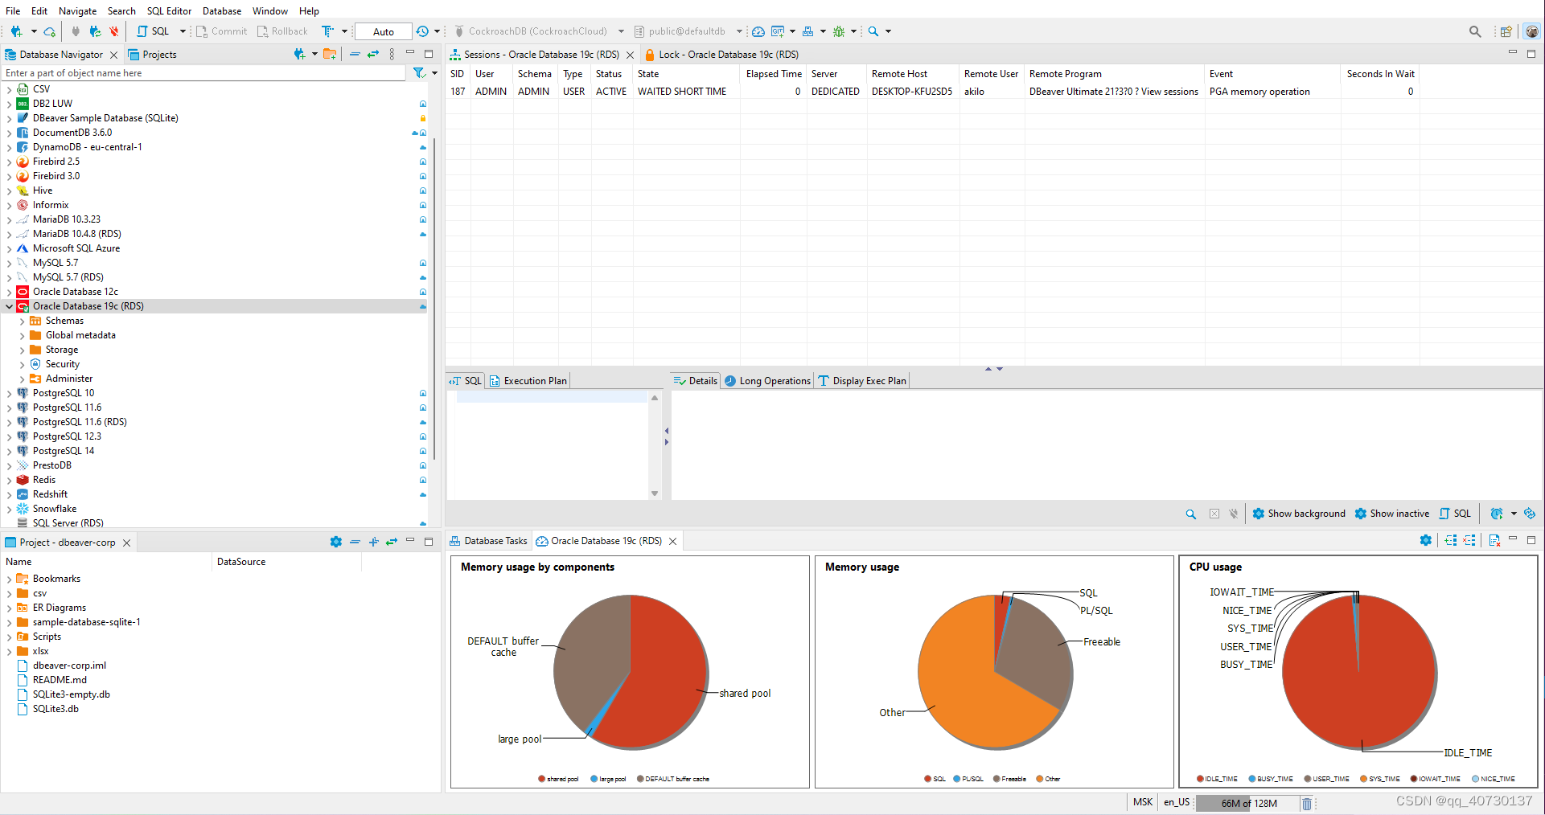
Task: Click the toolbar search magnifier icon
Action: (873, 31)
